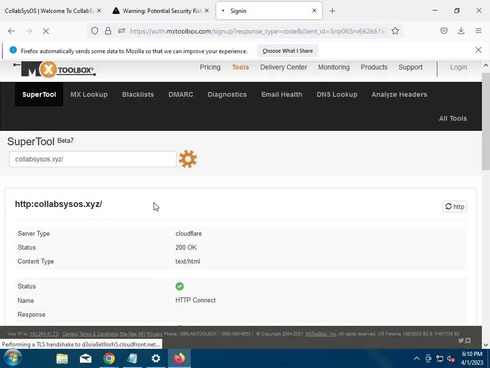Stop page loading with the X button
This screenshot has height=368, width=490.
click(x=45, y=31)
